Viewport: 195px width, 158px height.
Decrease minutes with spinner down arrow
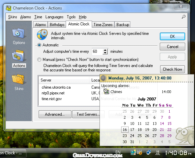click(105, 53)
